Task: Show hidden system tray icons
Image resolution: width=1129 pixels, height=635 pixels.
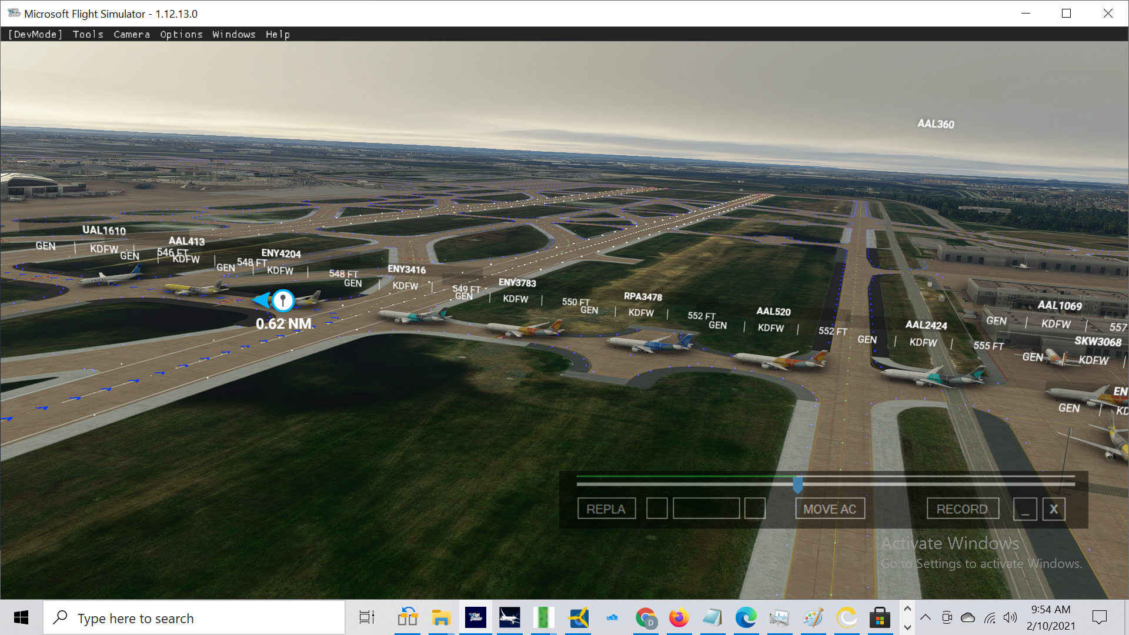Action: [x=926, y=617]
